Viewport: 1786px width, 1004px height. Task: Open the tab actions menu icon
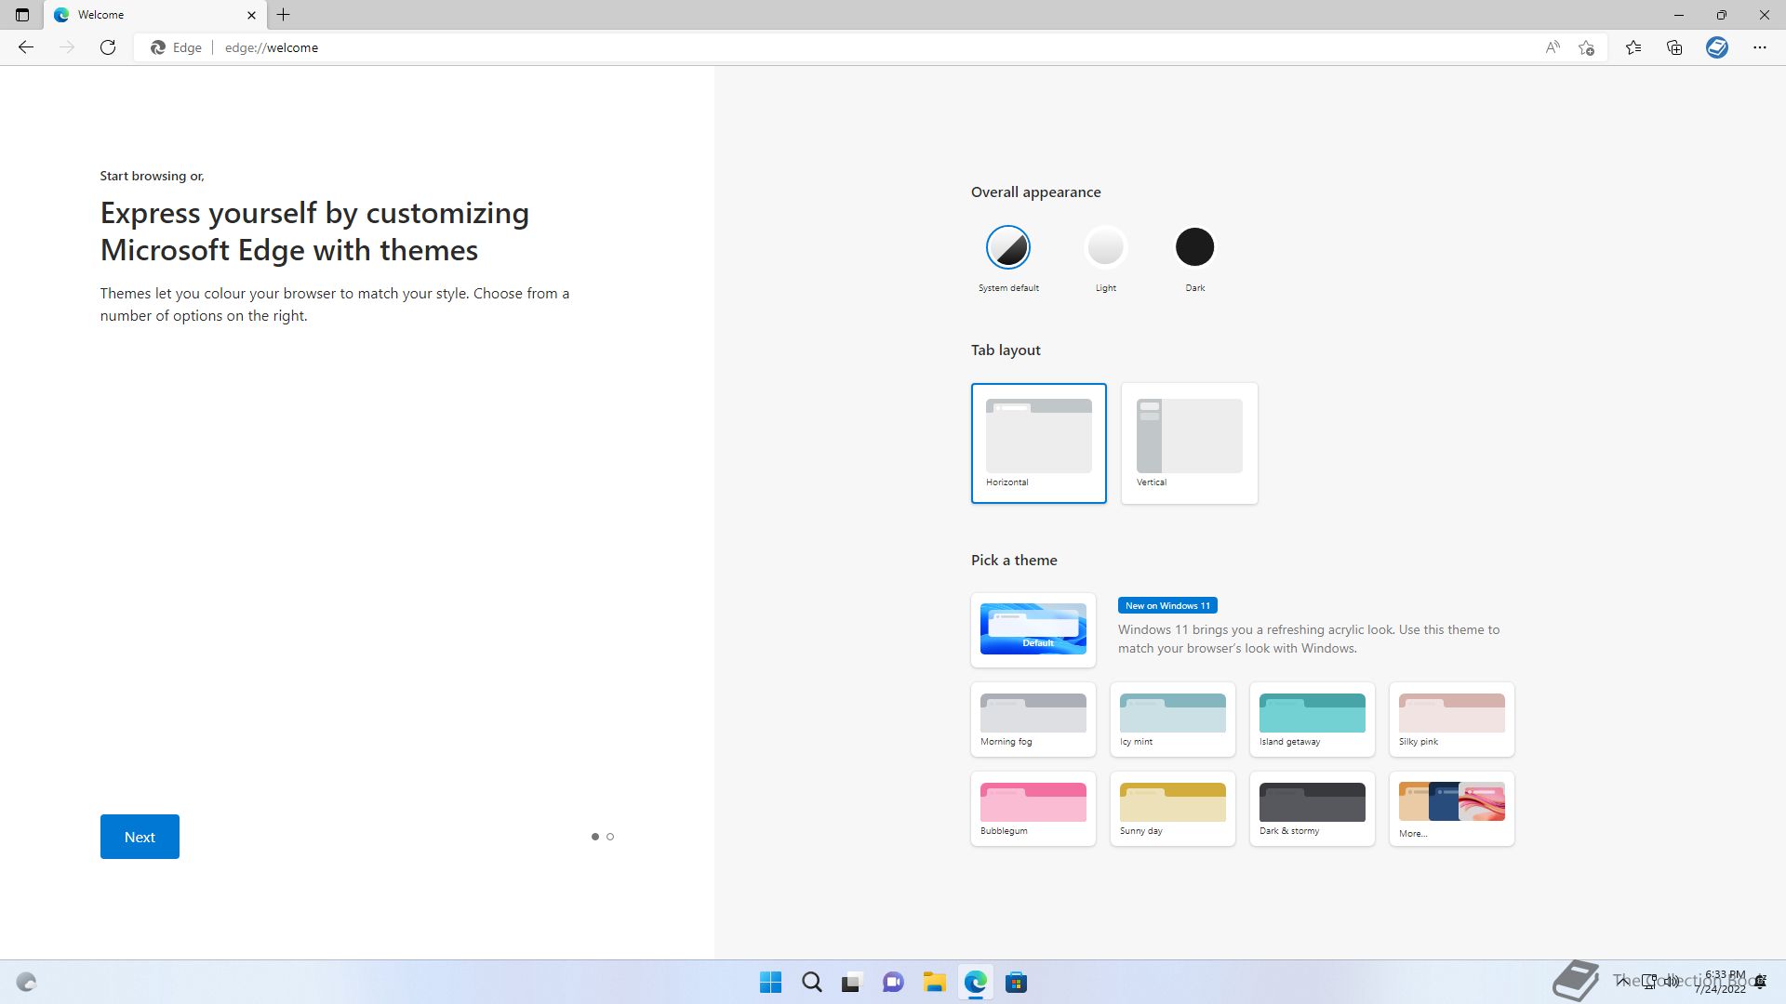(x=22, y=15)
